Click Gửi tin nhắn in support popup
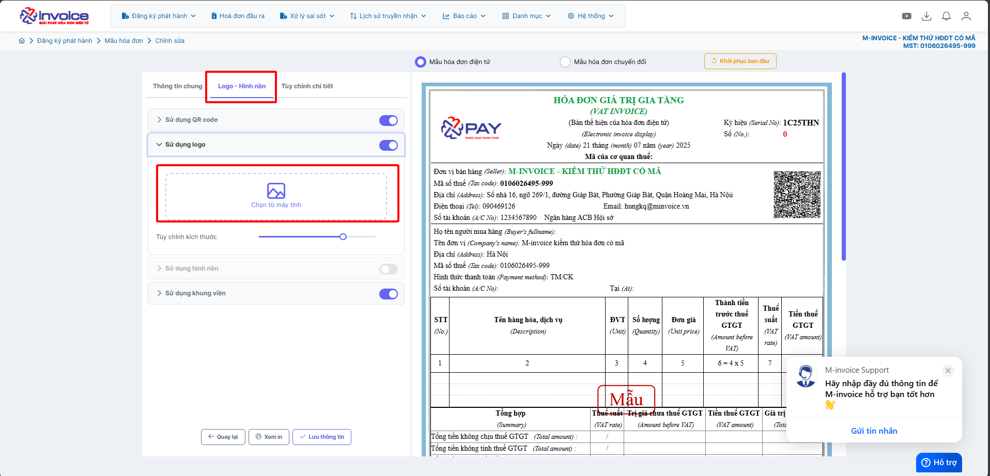This screenshot has width=990, height=476. (x=874, y=431)
